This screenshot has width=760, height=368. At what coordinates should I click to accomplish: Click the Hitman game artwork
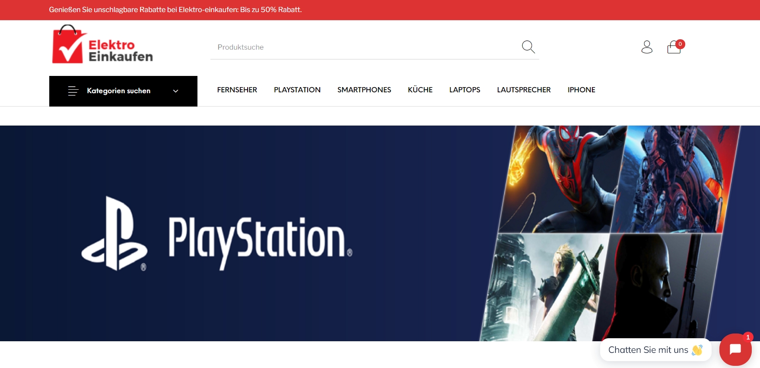(x=657, y=287)
